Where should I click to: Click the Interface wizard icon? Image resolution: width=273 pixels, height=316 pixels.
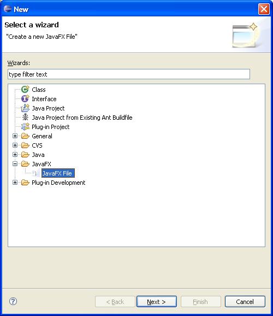pyautogui.click(x=25, y=99)
